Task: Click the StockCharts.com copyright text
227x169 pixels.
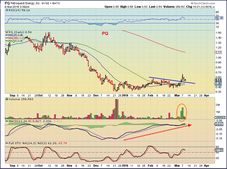Action: tap(203, 3)
